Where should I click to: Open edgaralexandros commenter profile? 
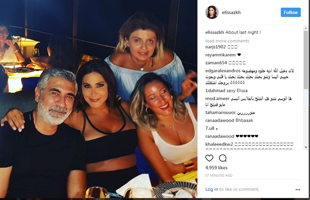[x=223, y=70]
